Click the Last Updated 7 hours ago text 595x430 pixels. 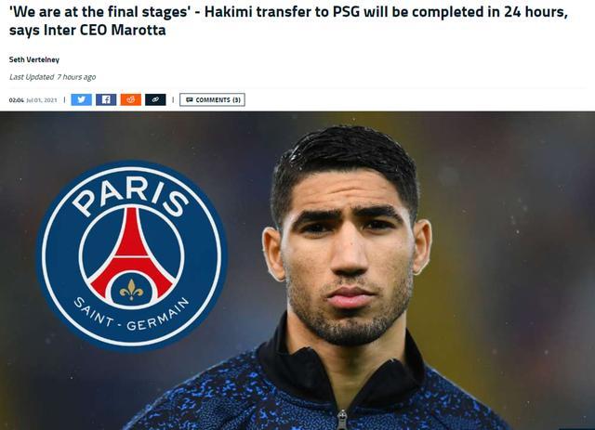(x=52, y=77)
